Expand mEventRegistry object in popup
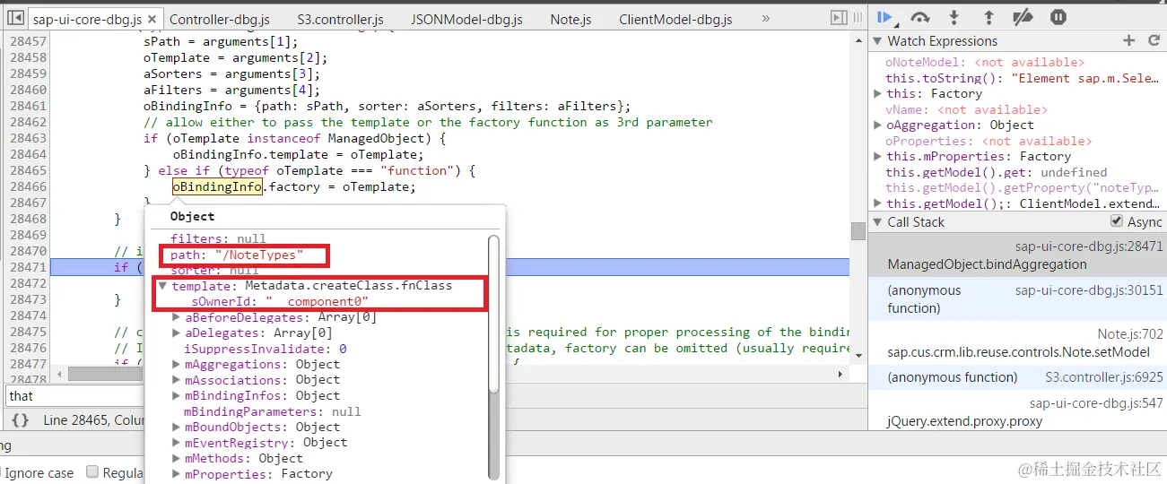 coord(176,443)
